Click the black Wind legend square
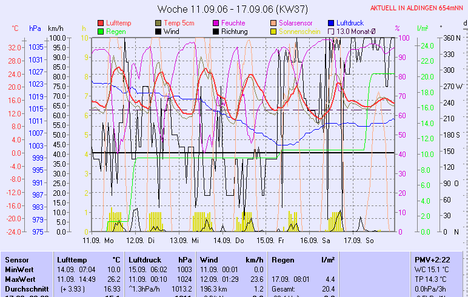 [159, 32]
